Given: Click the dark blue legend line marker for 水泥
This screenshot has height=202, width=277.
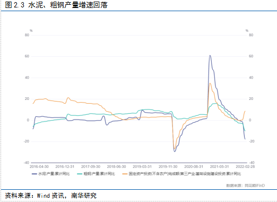Looking at the screenshot, I should point(34,174).
